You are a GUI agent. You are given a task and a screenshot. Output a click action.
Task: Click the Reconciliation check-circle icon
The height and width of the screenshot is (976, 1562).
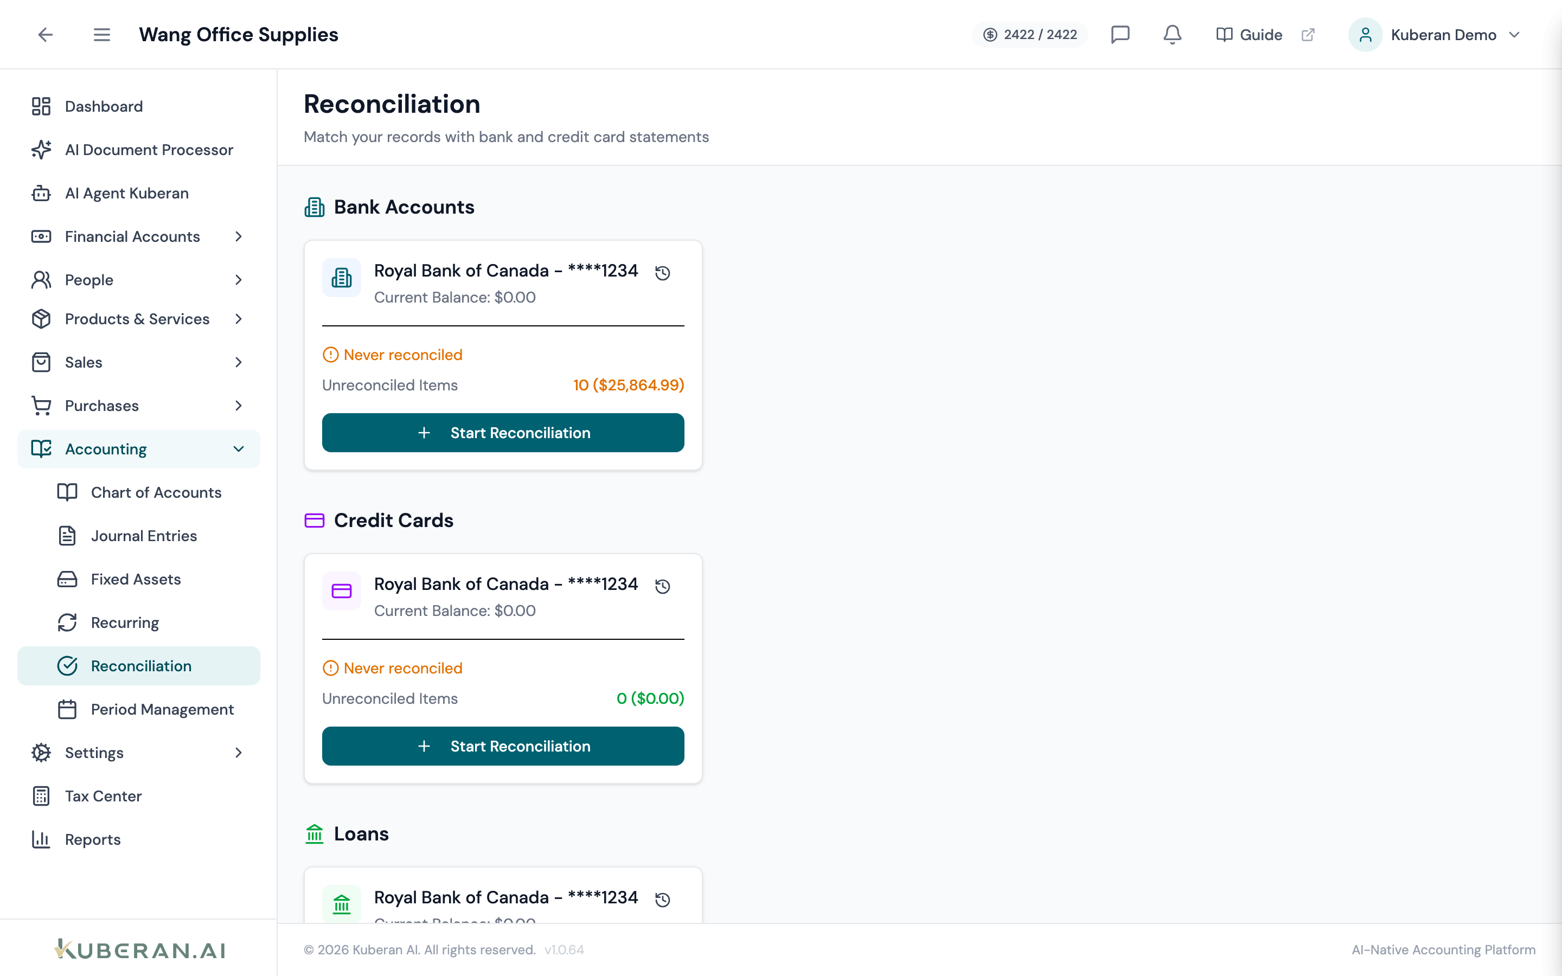(x=67, y=666)
